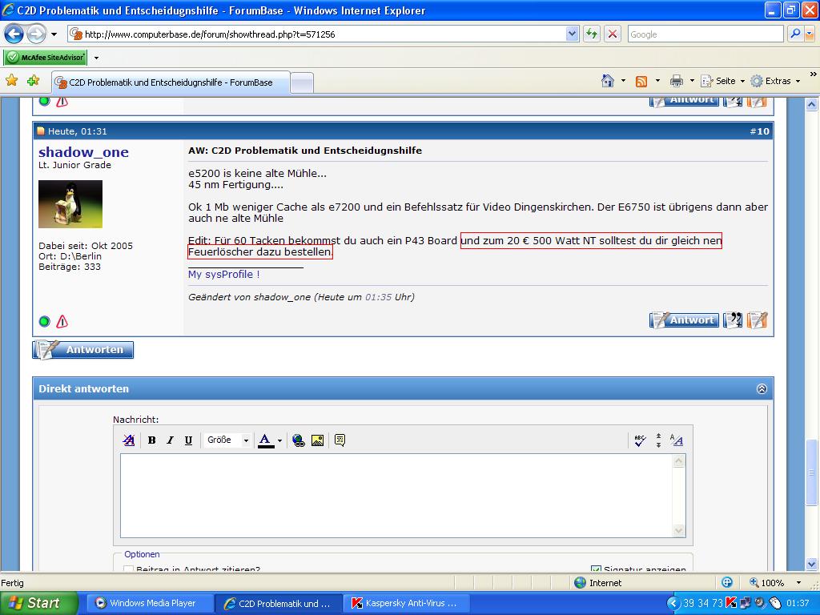Click the Internet security zone indicator
The height and width of the screenshot is (615, 820).
(x=597, y=583)
